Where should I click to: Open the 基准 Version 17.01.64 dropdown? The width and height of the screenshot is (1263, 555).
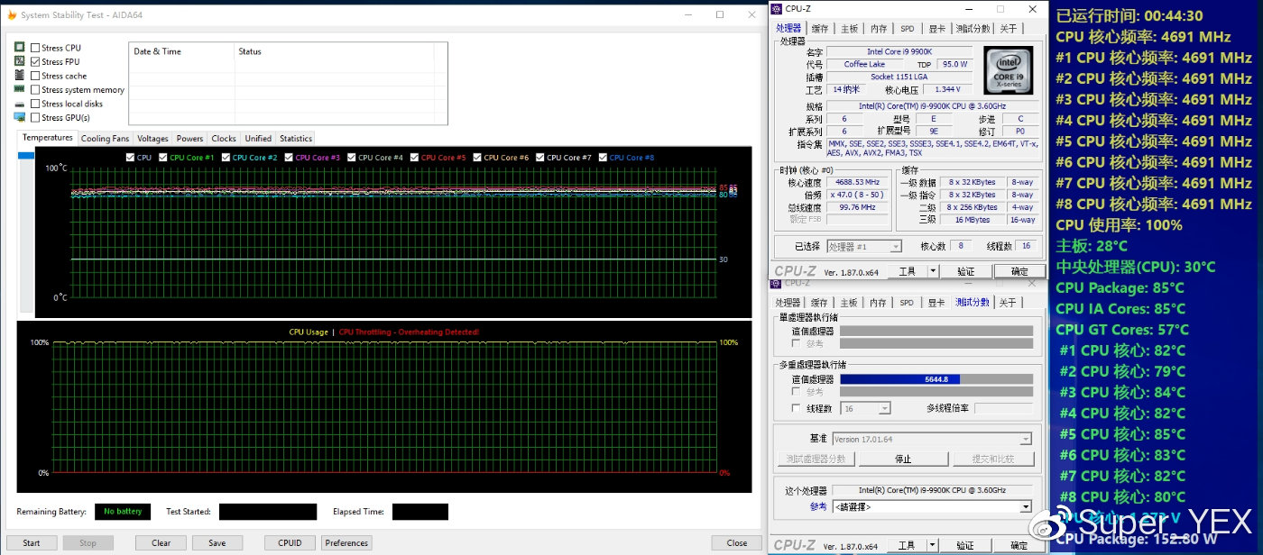coord(932,440)
